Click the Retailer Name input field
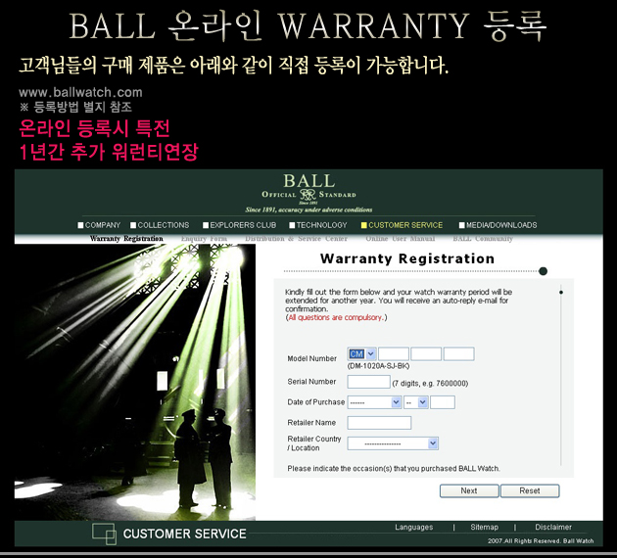Viewport: 617px width, 558px height. point(379,423)
